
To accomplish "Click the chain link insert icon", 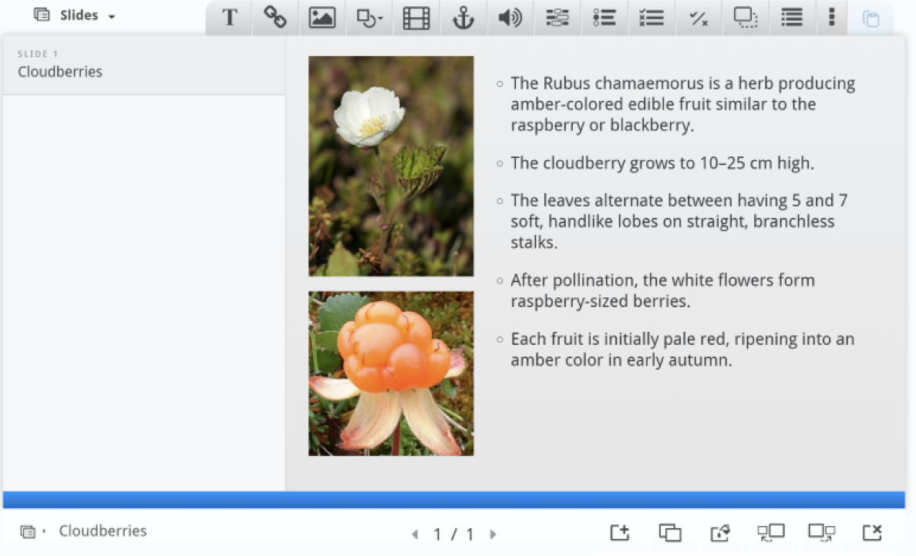I will click(x=275, y=18).
